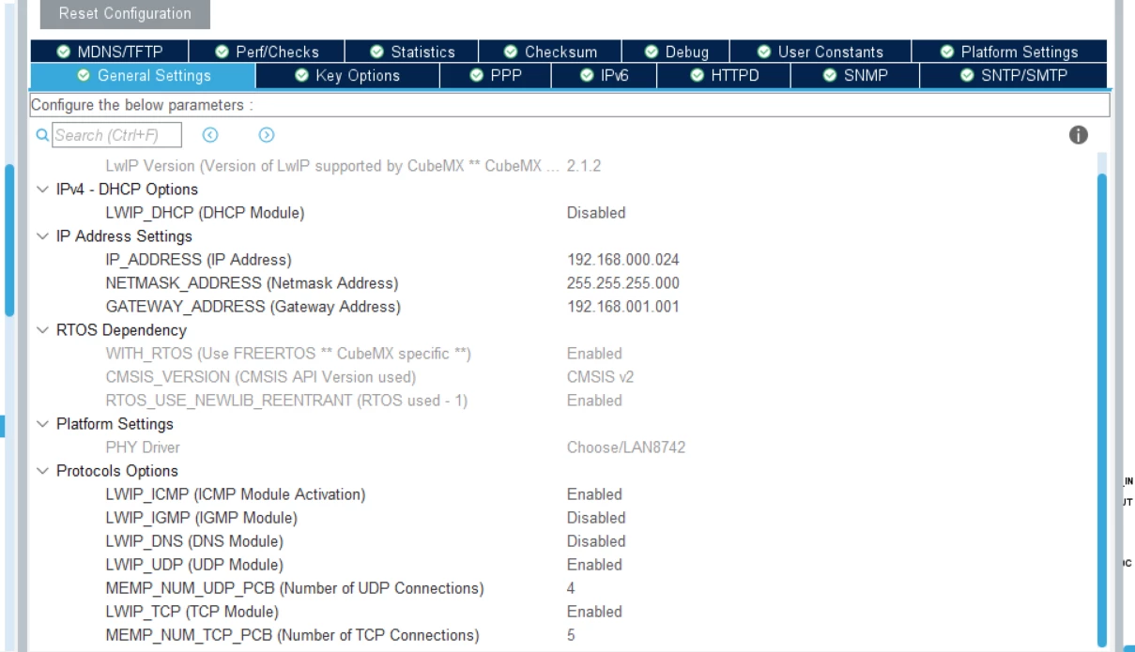Select the LWIP_UDP module row
The height and width of the screenshot is (652, 1135).
pyautogui.click(x=563, y=565)
